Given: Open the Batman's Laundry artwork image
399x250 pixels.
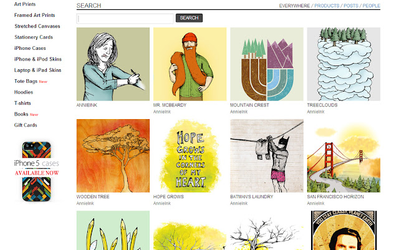Looking at the screenshot, I should coord(267,156).
